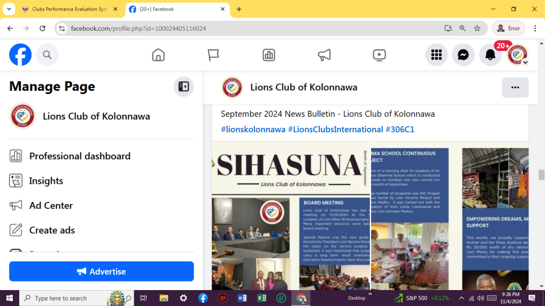The image size is (545, 306).
Task: Open Windows notification center
Action: [532, 298]
